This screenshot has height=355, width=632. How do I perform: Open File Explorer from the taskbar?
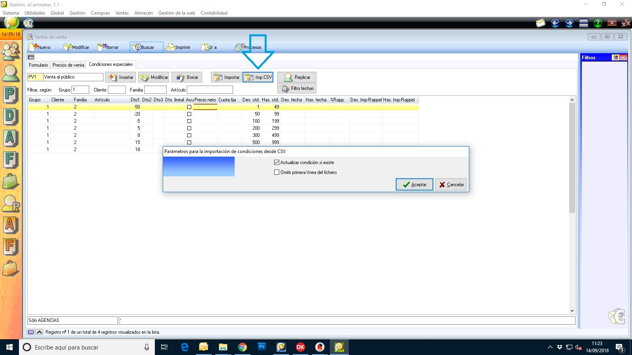click(223, 347)
